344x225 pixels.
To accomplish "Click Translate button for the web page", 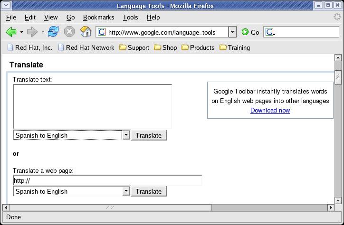I will [x=149, y=191].
